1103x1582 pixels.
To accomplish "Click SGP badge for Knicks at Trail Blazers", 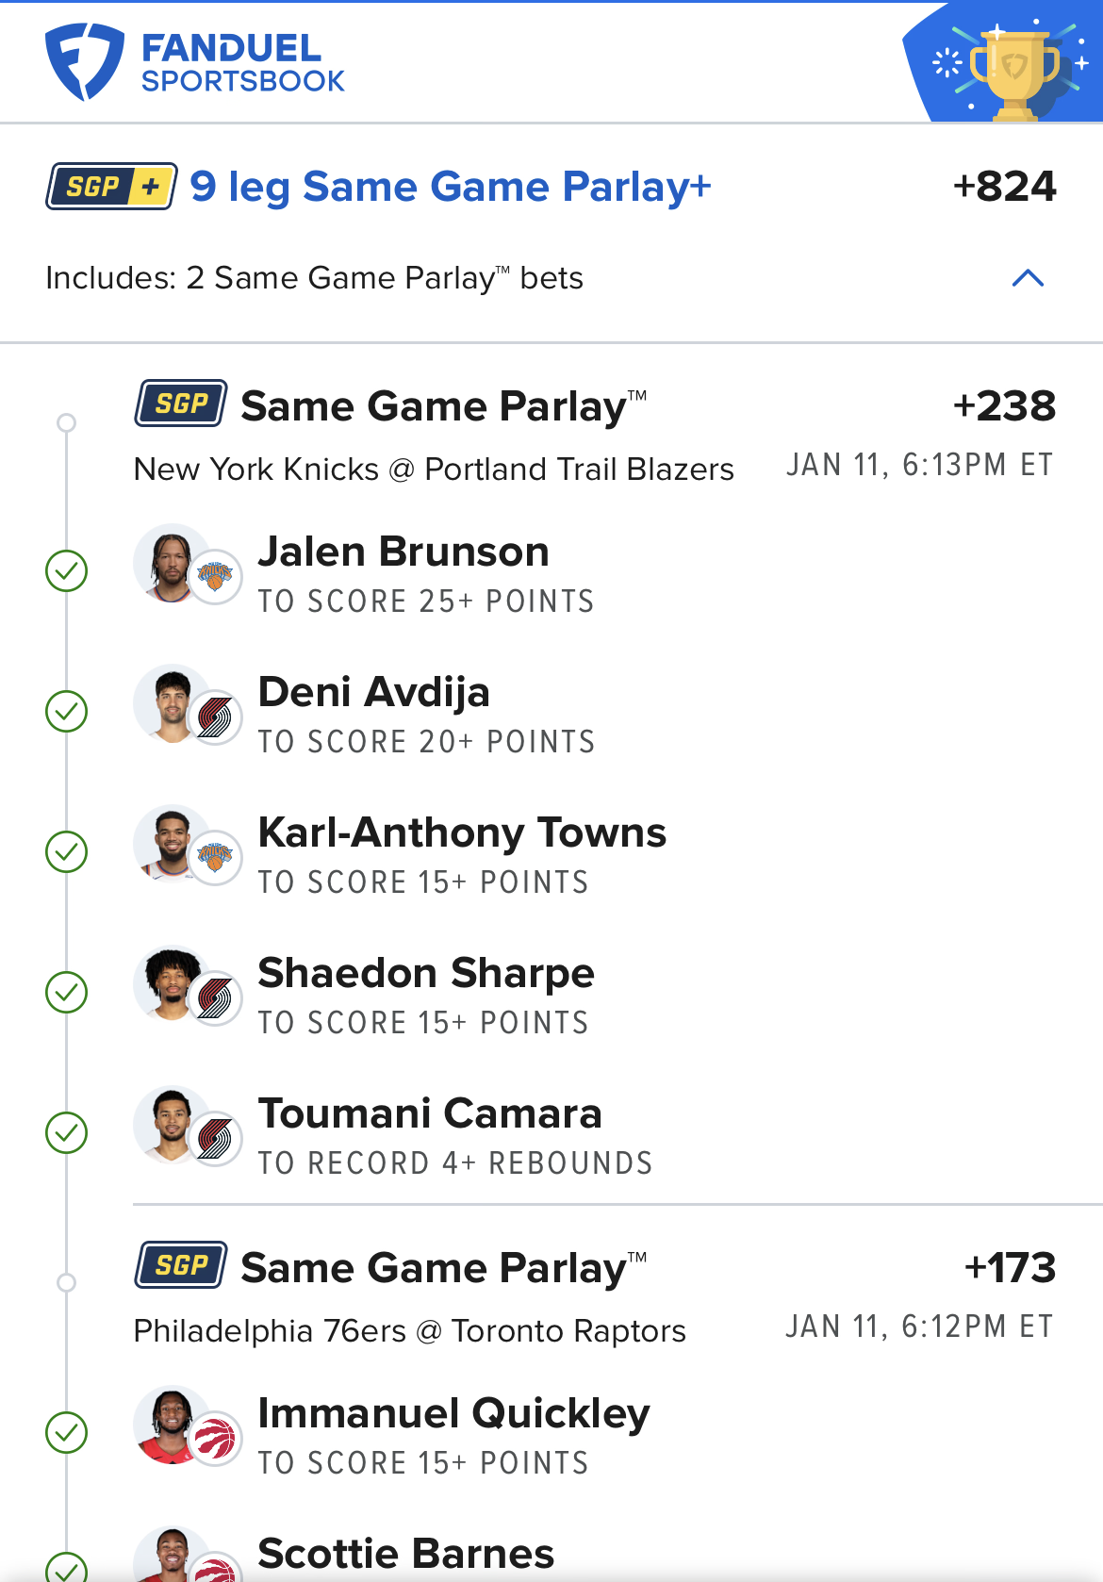I will pos(181,404).
